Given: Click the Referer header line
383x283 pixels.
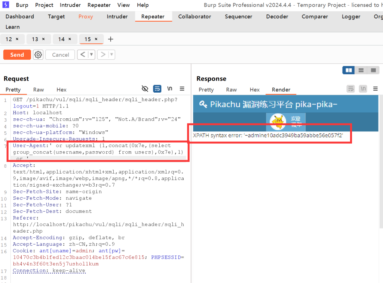Looking at the screenshot, I should [x=98, y=224].
